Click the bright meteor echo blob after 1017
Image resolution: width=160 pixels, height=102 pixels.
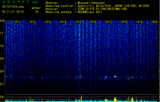[x=115, y=76]
